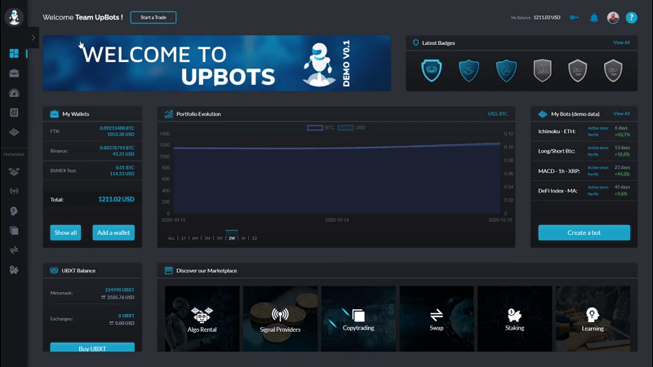Toggle the BTC legend series in chart

(x=321, y=128)
